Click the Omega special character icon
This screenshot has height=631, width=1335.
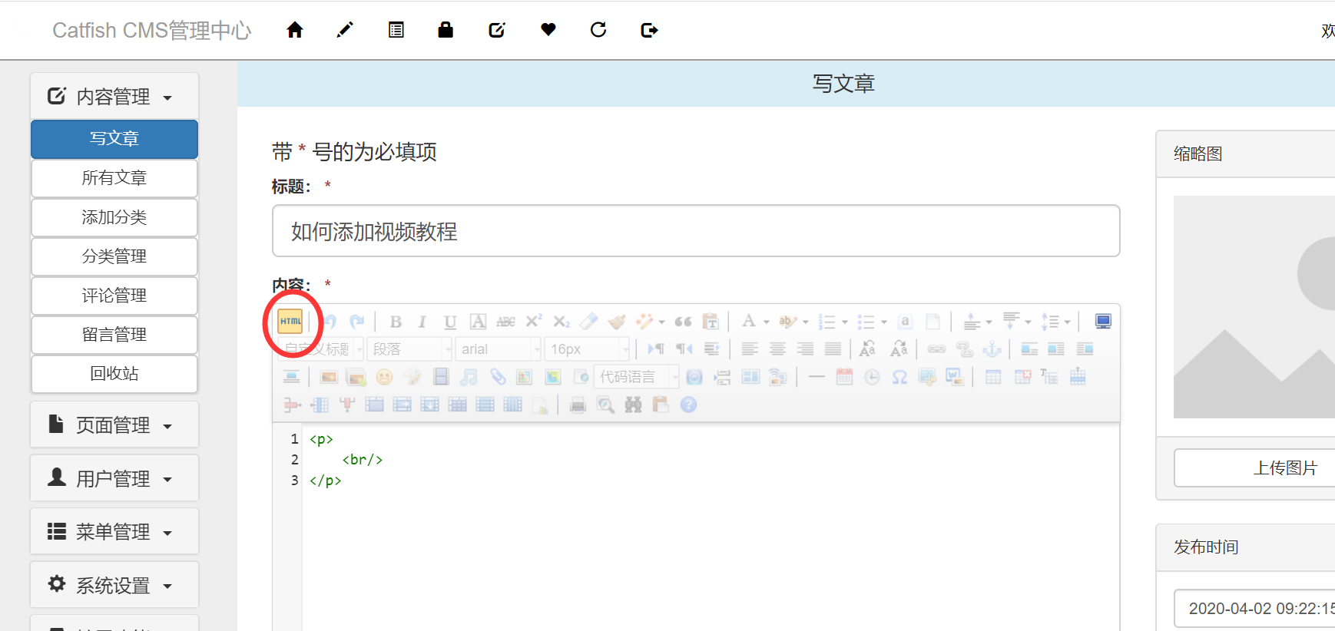click(x=899, y=377)
